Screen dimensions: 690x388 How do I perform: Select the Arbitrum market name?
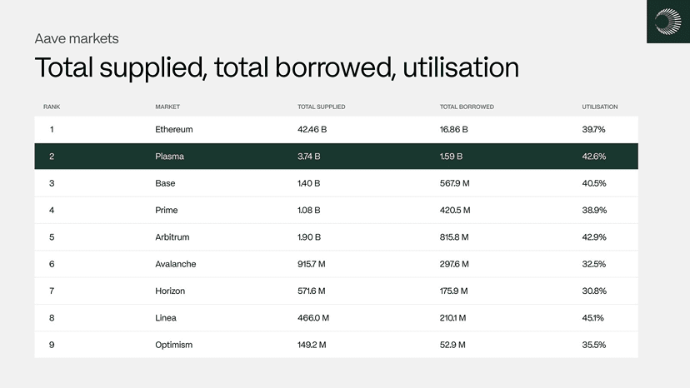coord(172,237)
